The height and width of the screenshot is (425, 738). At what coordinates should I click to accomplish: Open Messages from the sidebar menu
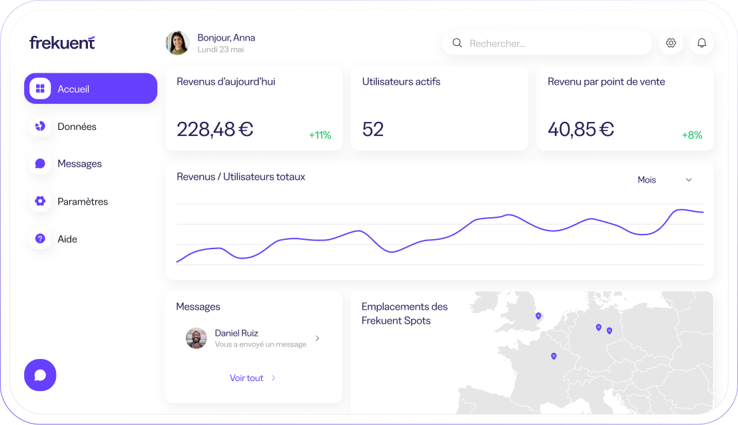coord(79,164)
